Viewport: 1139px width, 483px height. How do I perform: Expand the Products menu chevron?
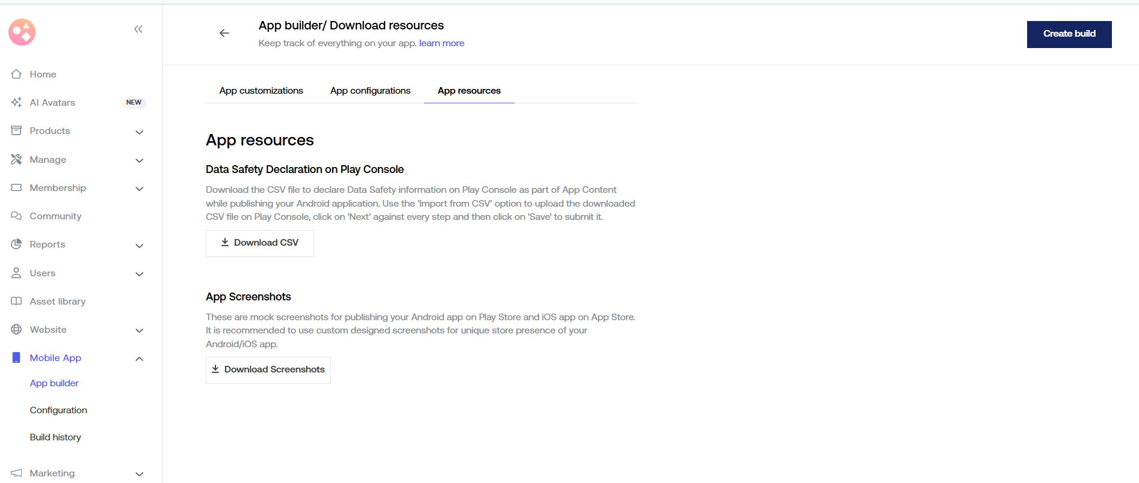(139, 132)
